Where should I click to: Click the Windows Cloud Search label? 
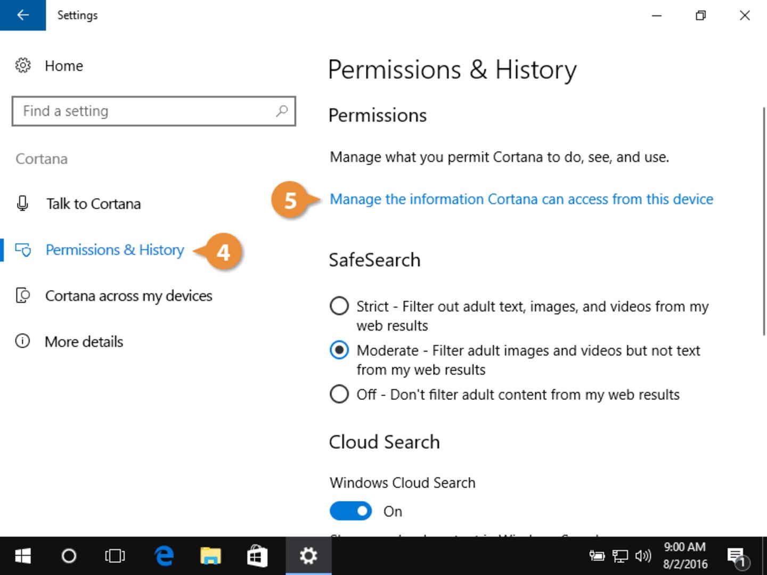coord(402,482)
